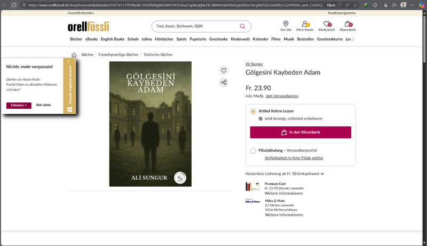Open the Kalender menu
The height and width of the screenshot is (246, 427).
click(x=260, y=39)
